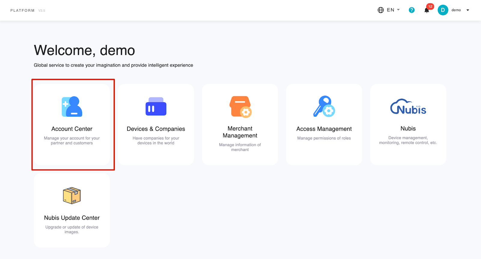The image size is (481, 259).
Task: Click the Nubis cloud logo
Action: (x=408, y=107)
